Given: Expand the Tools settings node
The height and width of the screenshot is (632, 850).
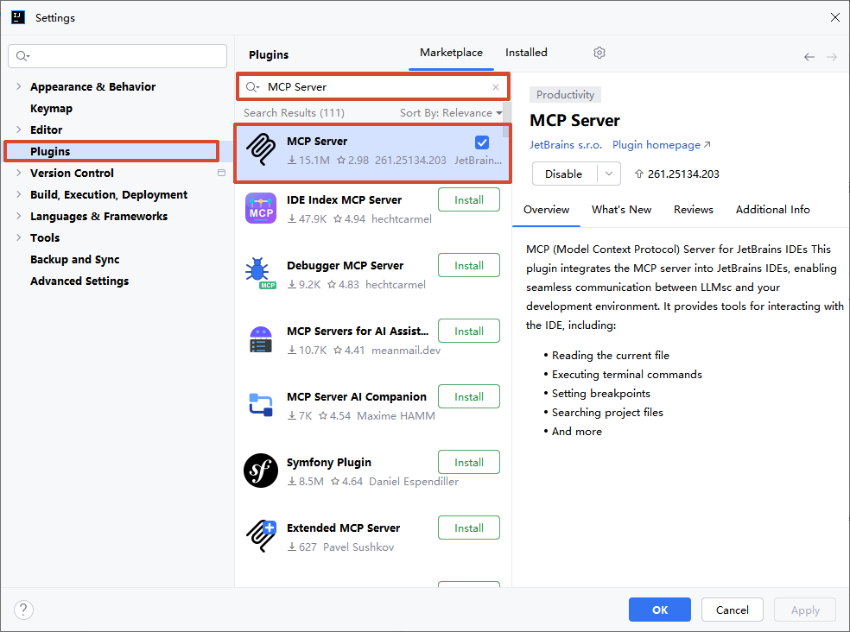Looking at the screenshot, I should coord(18,237).
